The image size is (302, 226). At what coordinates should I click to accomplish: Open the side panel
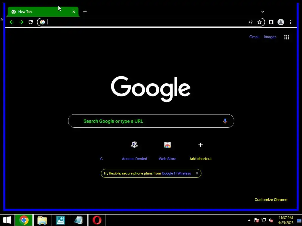click(x=271, y=22)
